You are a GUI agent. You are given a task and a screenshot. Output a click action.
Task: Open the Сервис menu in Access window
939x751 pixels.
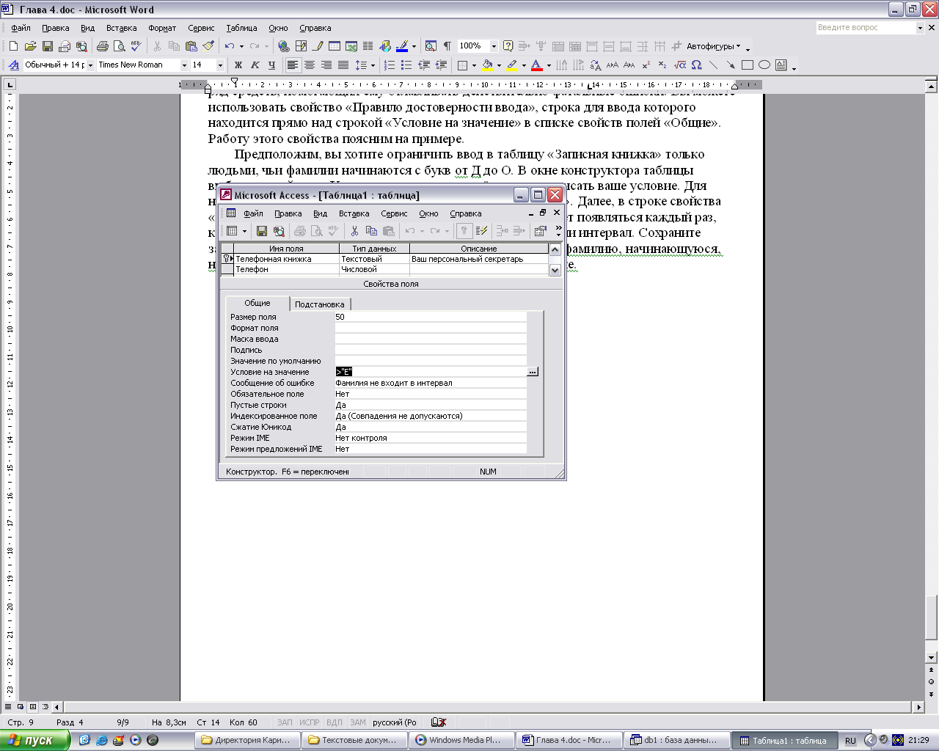click(x=394, y=213)
